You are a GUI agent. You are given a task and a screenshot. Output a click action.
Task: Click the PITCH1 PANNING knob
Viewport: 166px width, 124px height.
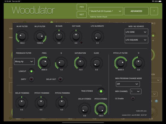click(x=41, y=103)
